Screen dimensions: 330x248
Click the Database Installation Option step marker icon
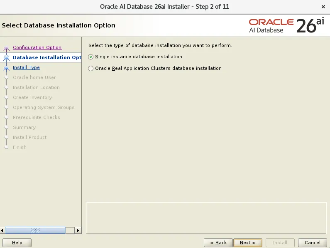point(6,57)
